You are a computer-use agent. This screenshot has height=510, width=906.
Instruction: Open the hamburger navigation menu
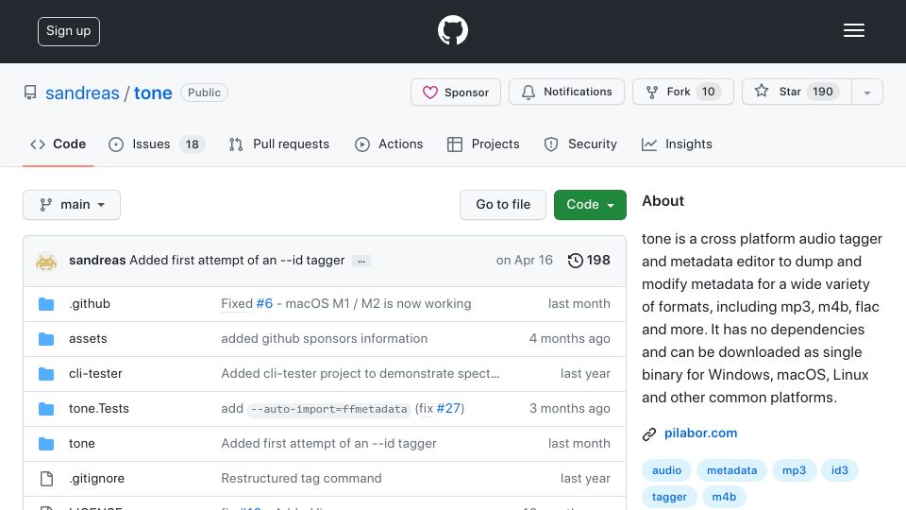(x=853, y=30)
